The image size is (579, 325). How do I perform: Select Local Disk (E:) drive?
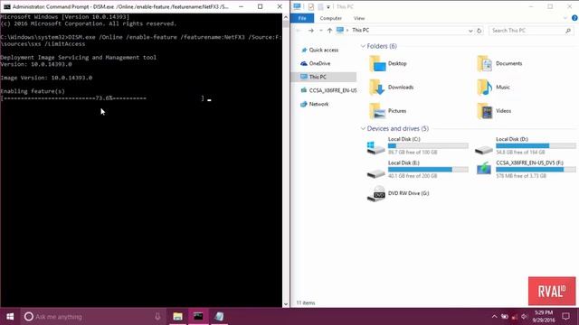click(x=417, y=169)
